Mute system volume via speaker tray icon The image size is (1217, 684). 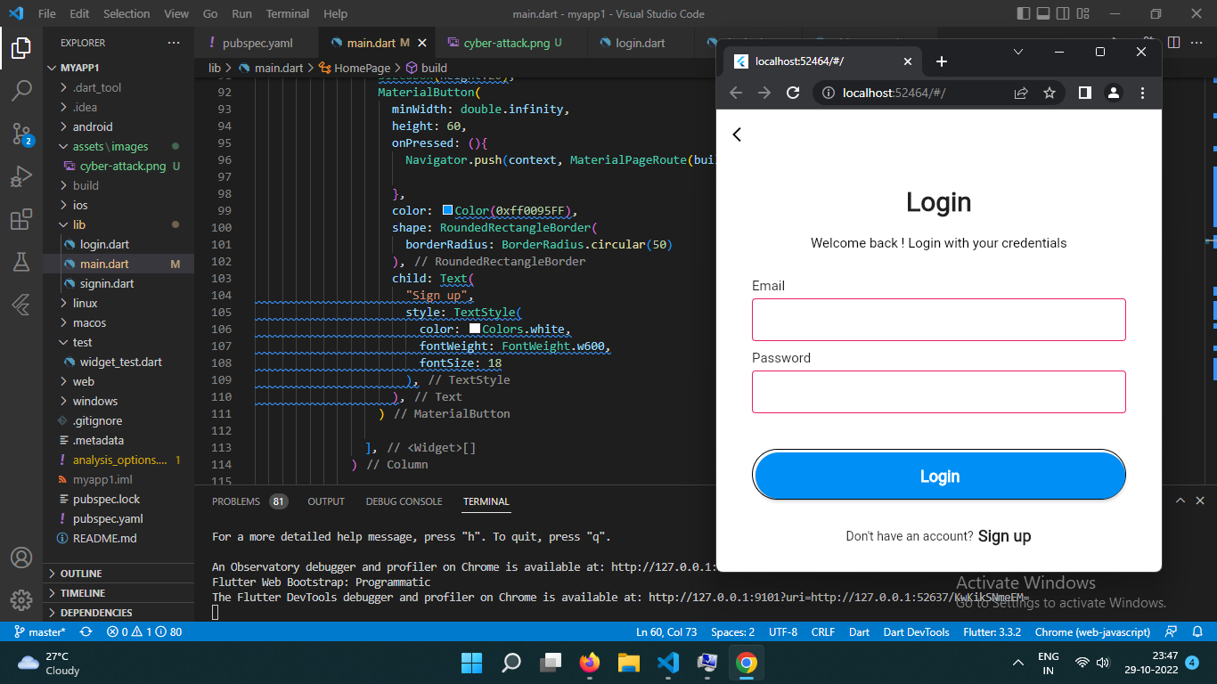click(1102, 663)
